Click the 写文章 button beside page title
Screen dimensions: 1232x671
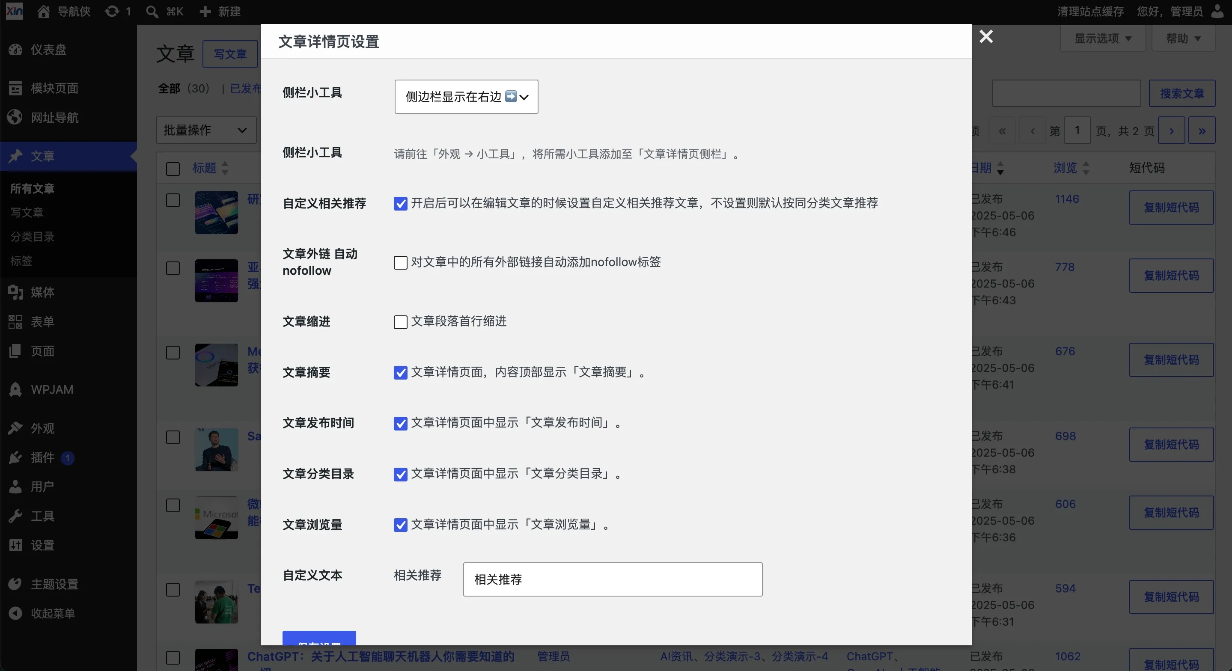[x=230, y=54]
